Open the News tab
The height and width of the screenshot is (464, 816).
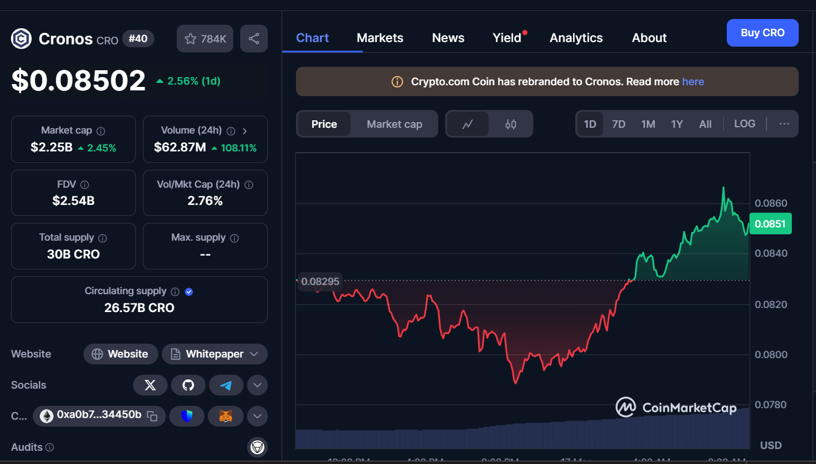click(x=448, y=38)
